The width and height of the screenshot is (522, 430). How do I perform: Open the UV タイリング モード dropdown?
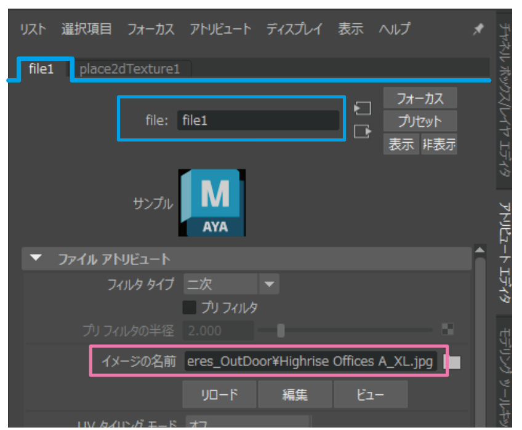click(x=246, y=423)
